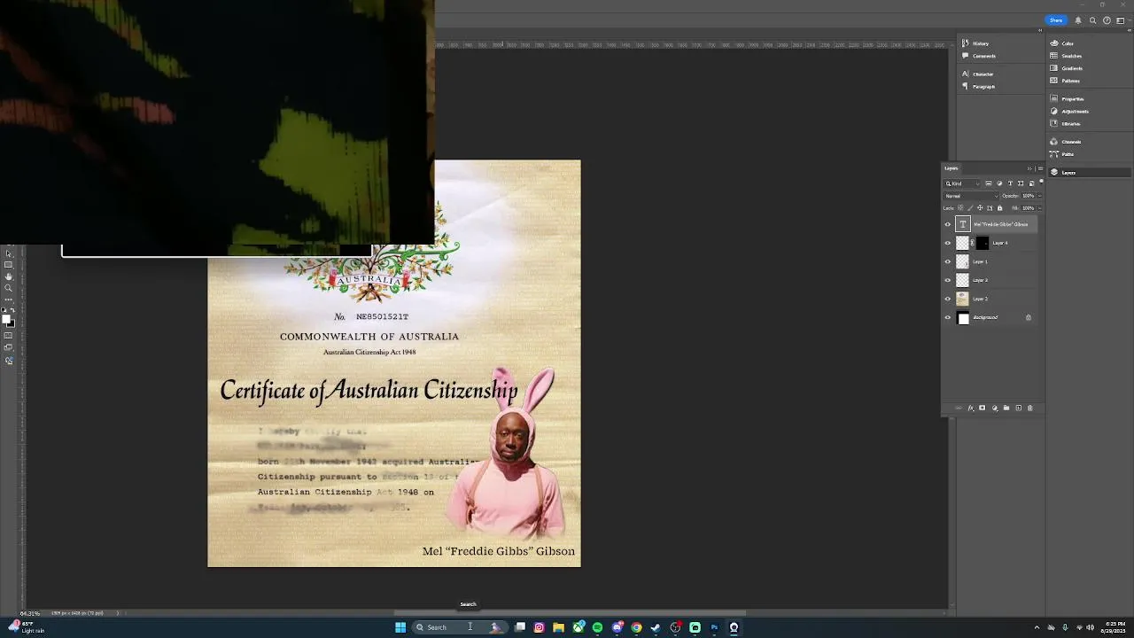The width and height of the screenshot is (1134, 638).
Task: Filter layers by type layers icon
Action: click(x=1010, y=183)
